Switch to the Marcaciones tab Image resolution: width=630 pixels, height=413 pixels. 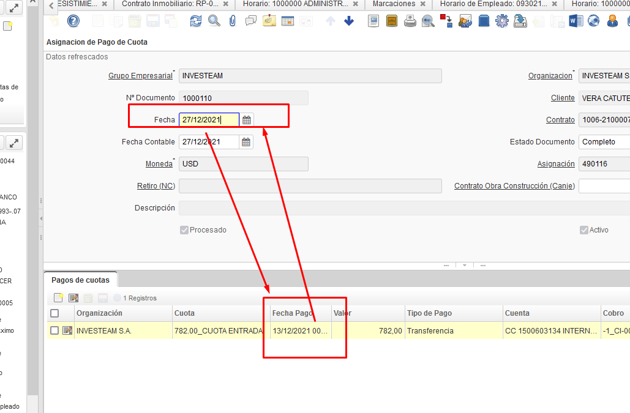(x=394, y=4)
